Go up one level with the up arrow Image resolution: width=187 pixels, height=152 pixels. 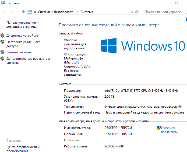(24, 12)
